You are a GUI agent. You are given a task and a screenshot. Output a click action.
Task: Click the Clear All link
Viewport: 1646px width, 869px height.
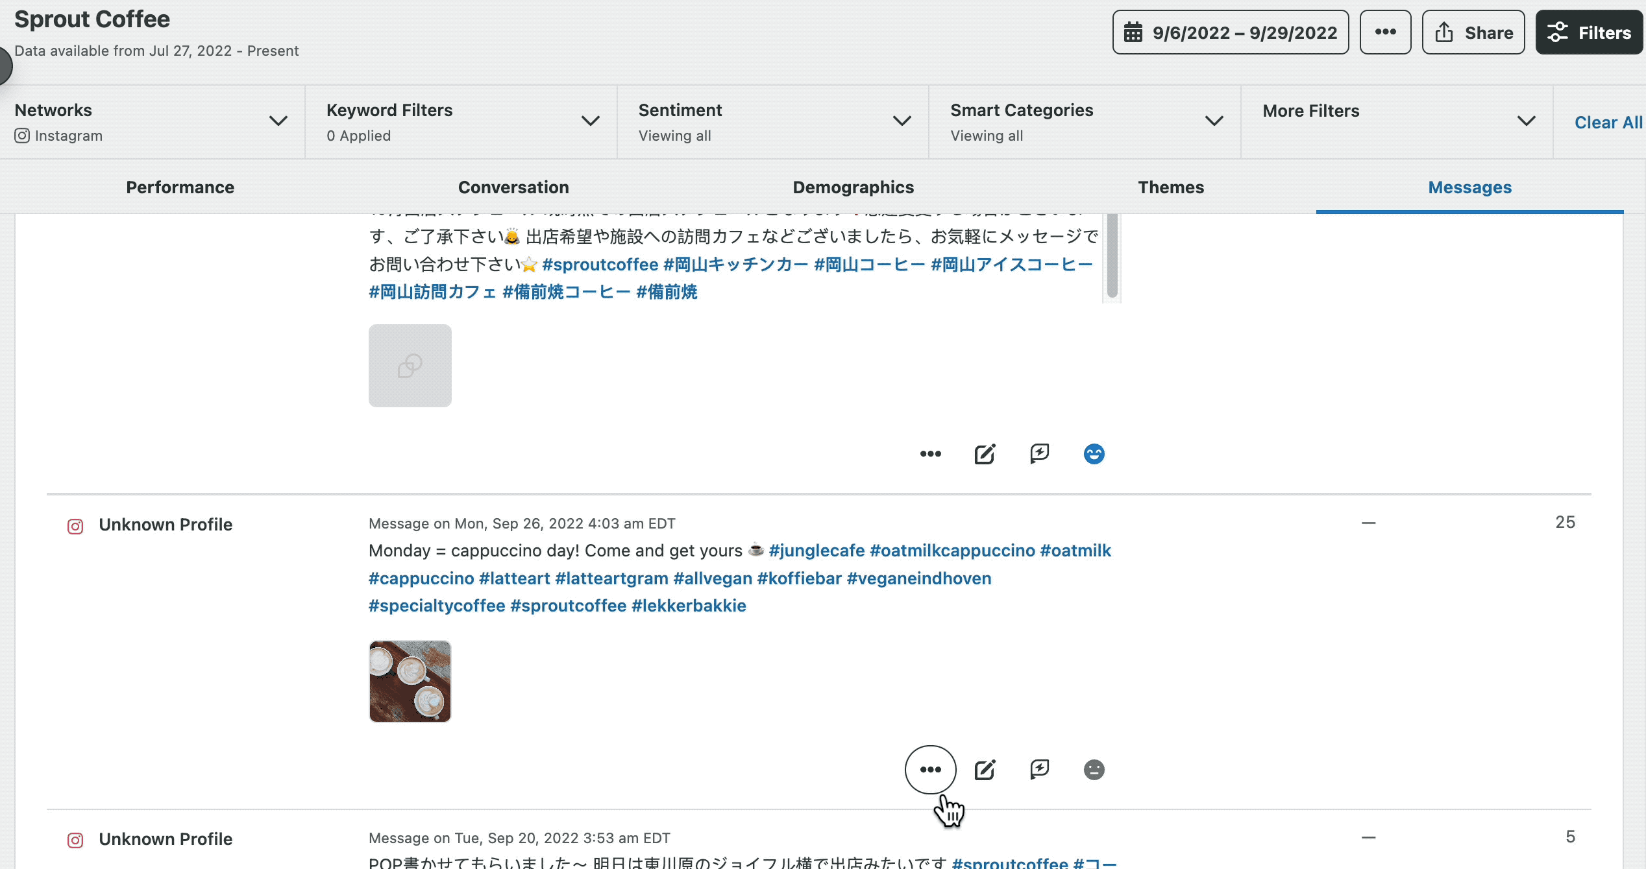tap(1608, 123)
